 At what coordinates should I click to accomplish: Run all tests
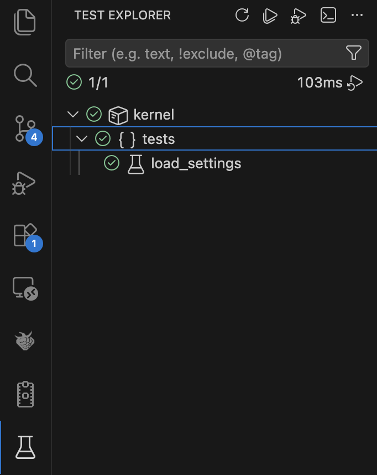coord(270,16)
